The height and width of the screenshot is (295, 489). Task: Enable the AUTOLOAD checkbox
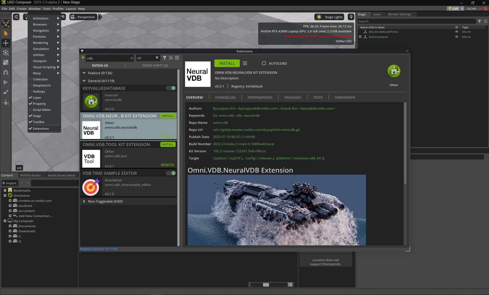pyautogui.click(x=264, y=63)
